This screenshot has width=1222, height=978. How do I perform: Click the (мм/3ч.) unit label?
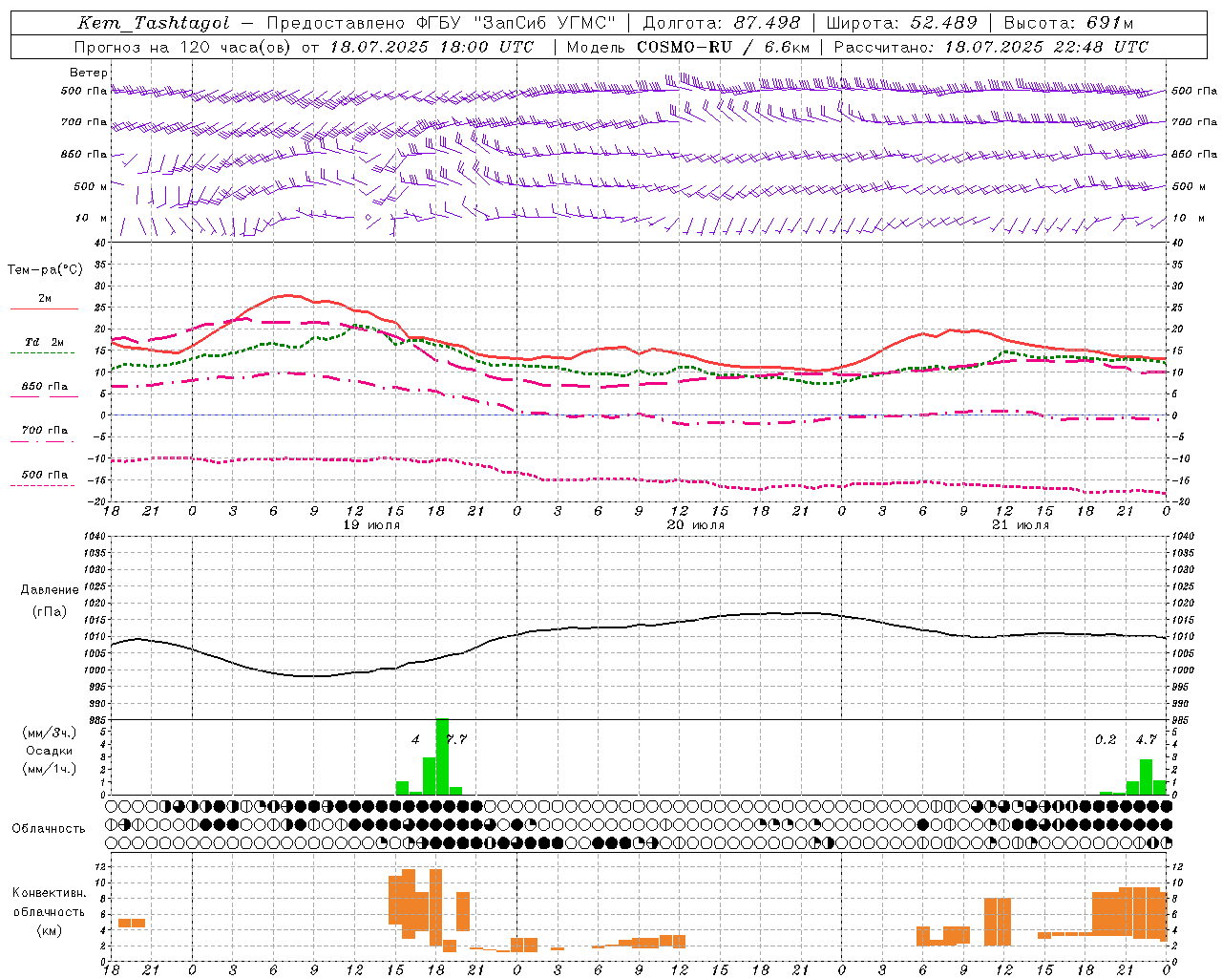pos(50,733)
